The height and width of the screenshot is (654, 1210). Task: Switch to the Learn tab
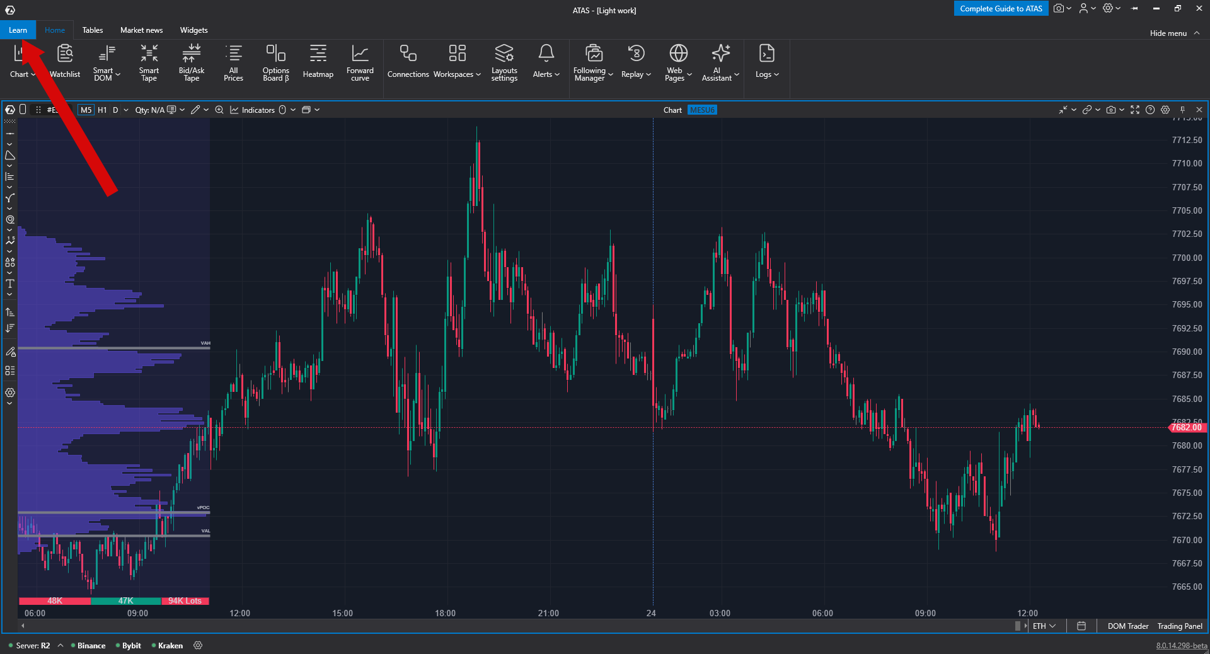[18, 30]
